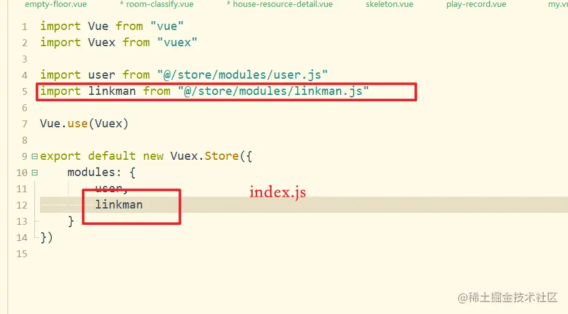Place cursor in 'import Vuex from "vuex"' line
Screen dimensions: 568x314
point(119,42)
